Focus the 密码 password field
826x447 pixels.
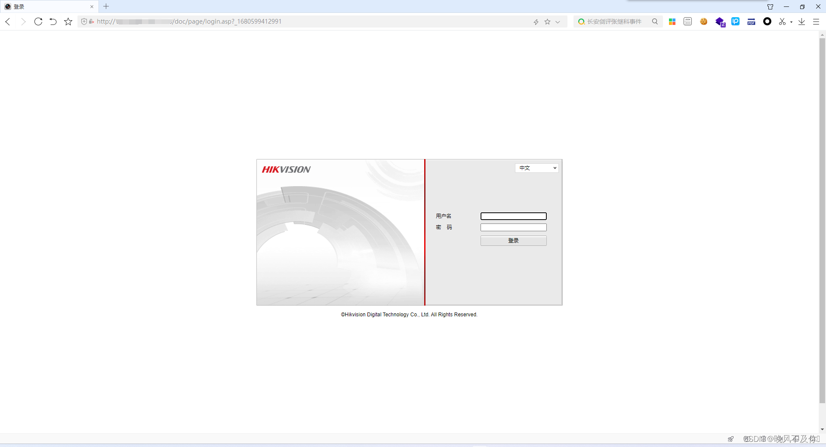point(513,227)
